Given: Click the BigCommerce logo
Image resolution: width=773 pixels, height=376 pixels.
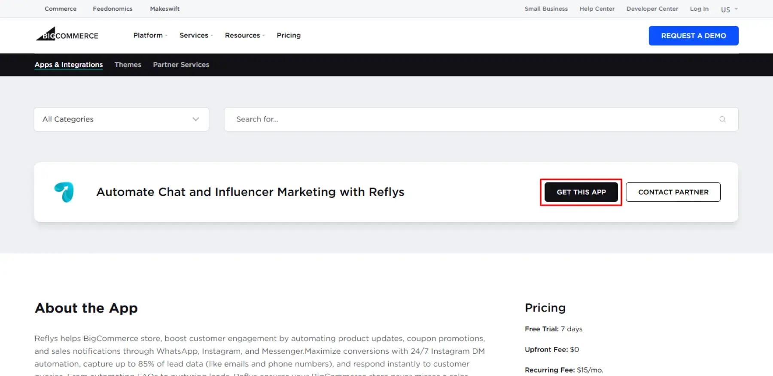Looking at the screenshot, I should (67, 35).
